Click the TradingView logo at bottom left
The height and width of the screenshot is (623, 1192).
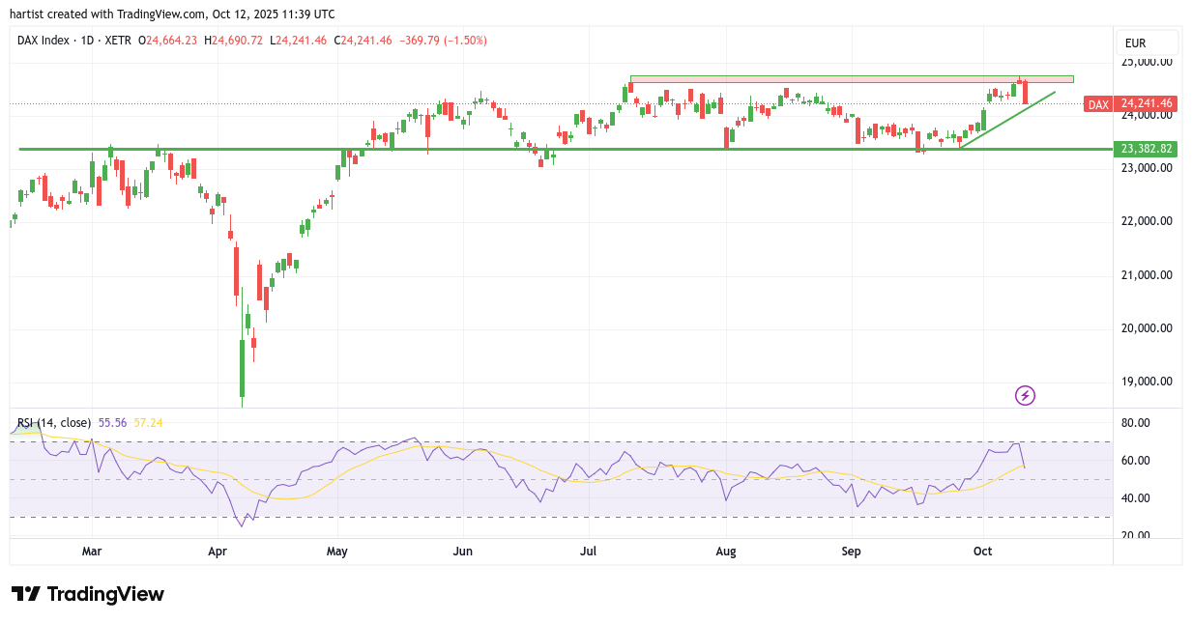87,594
